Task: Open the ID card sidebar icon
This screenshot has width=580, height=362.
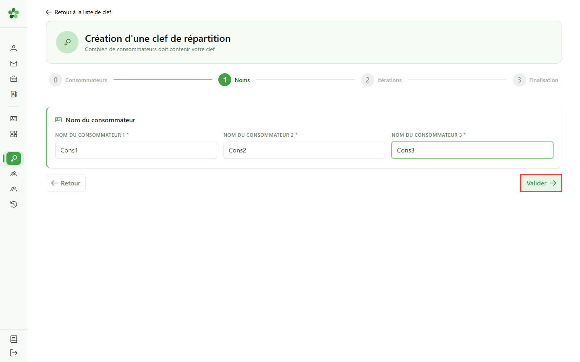Action: (x=14, y=119)
